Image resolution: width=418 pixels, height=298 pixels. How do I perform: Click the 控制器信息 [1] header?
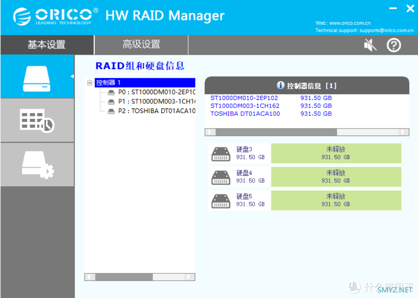point(307,85)
